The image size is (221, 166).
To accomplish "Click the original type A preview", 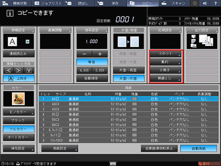I will click(12, 41).
